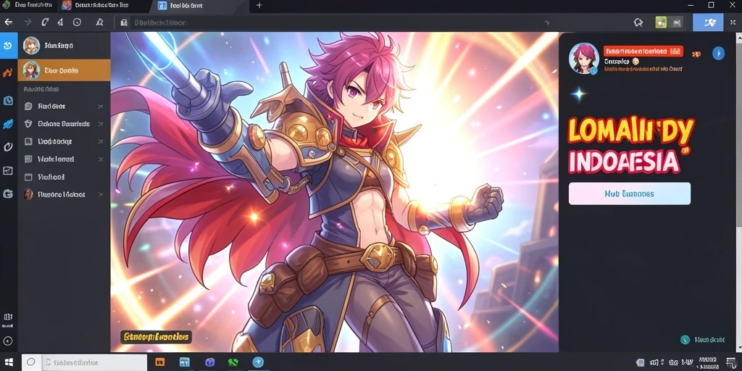Open the list row with small portrait avatar

[64, 194]
